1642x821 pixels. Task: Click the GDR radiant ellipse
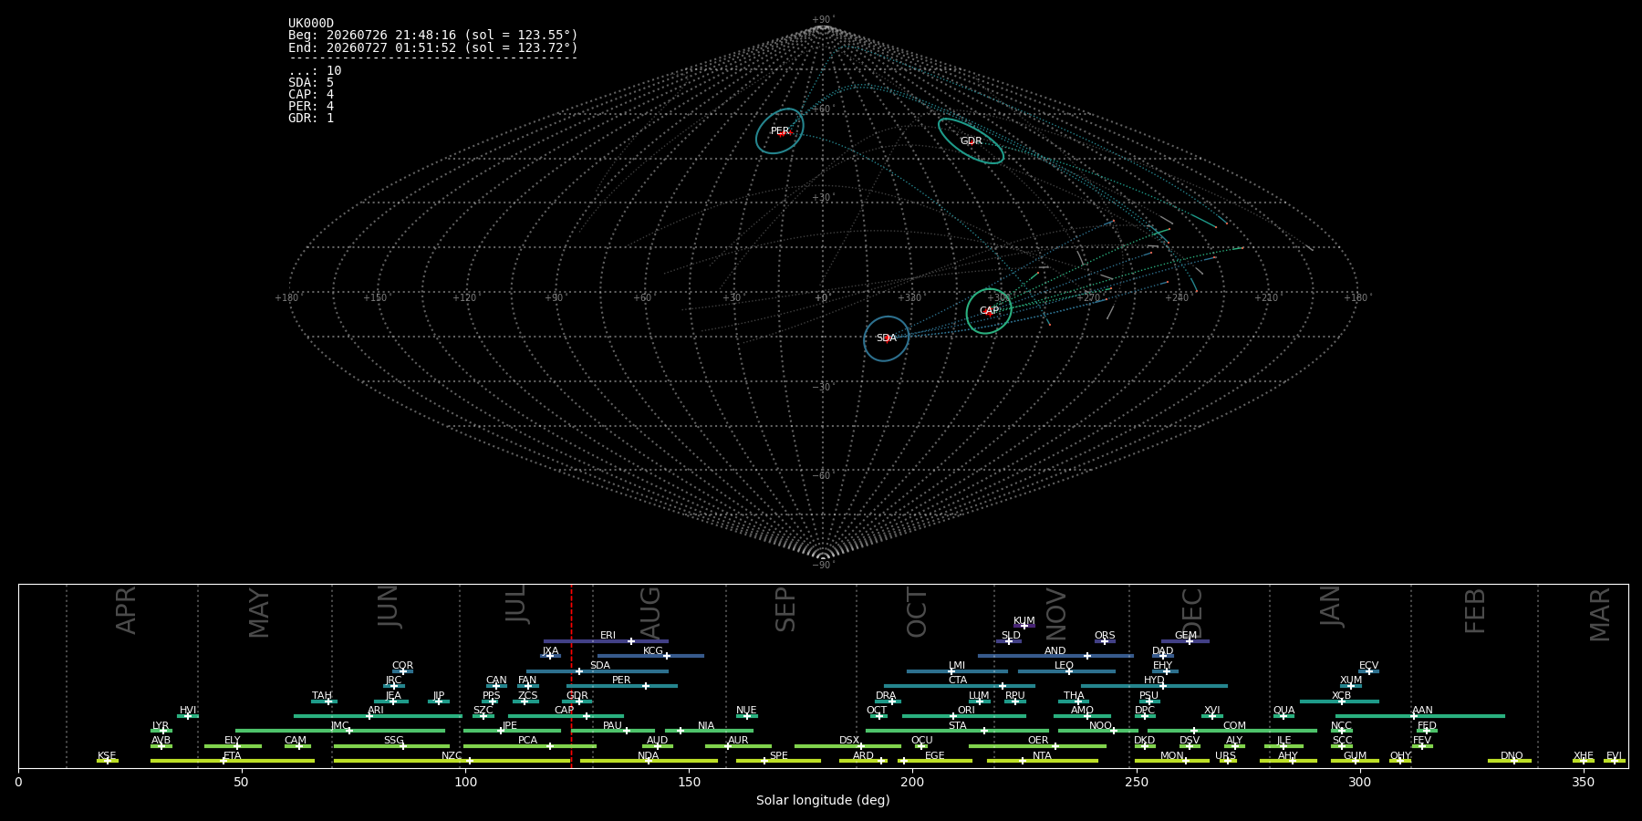(x=971, y=141)
